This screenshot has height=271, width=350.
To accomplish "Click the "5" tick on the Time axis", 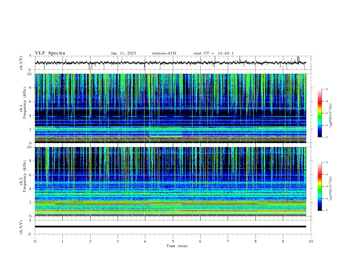I will 173,241.
